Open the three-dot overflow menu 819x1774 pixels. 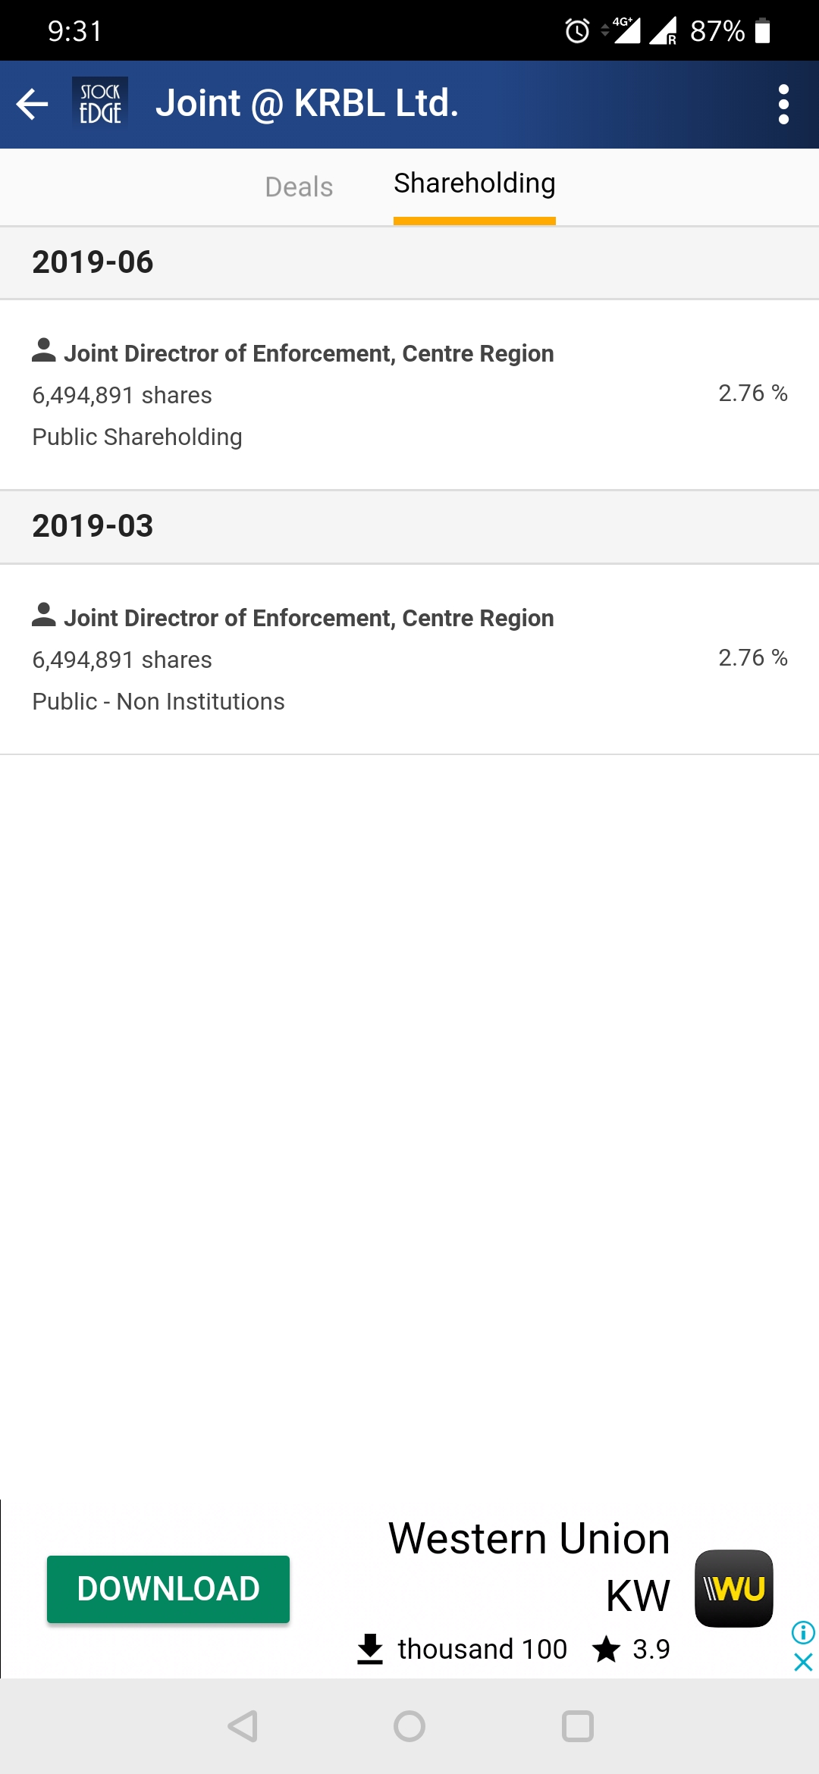(783, 104)
